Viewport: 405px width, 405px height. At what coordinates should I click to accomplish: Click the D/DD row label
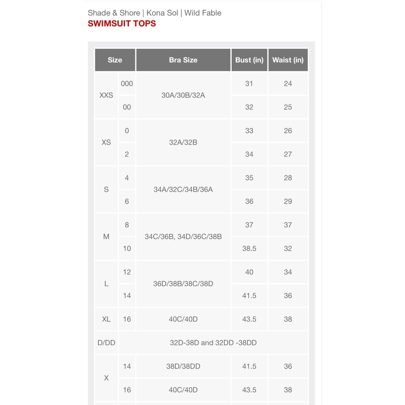[x=106, y=342]
